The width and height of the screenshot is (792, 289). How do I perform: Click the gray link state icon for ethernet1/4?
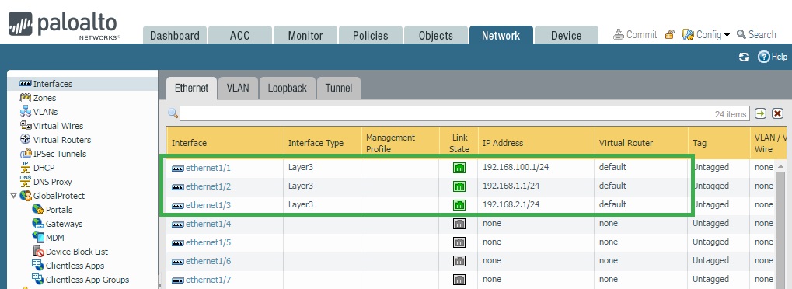coord(459,223)
